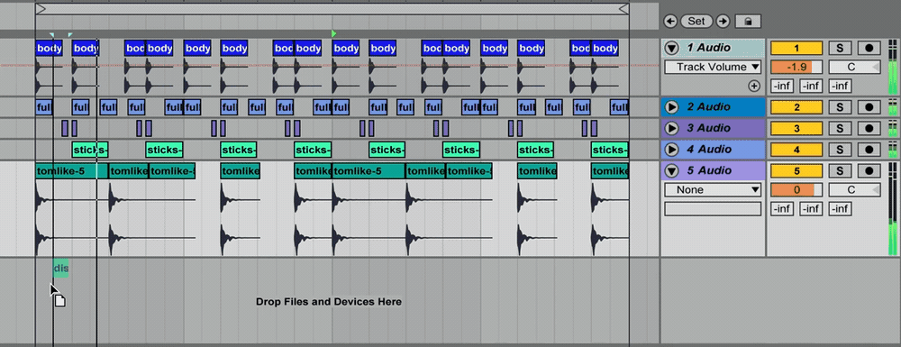Click track 1 volume value -1.9
901x347 pixels.
796,68
